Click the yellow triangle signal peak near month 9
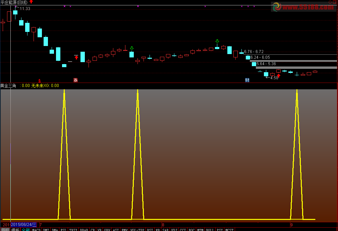This screenshot has height=231, width=338. click(x=297, y=154)
